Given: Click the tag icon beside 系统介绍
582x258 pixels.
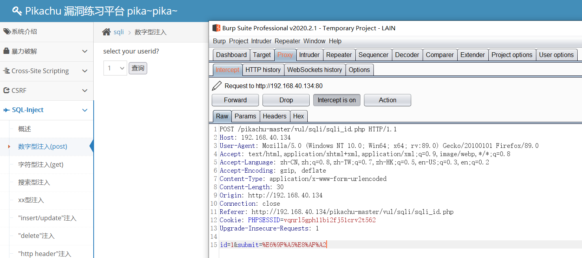Looking at the screenshot, I should coord(7,31).
